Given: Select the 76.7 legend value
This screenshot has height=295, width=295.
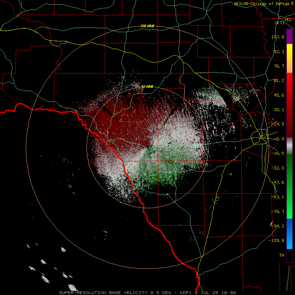Looking at the screenshot, I should pos(279,66).
